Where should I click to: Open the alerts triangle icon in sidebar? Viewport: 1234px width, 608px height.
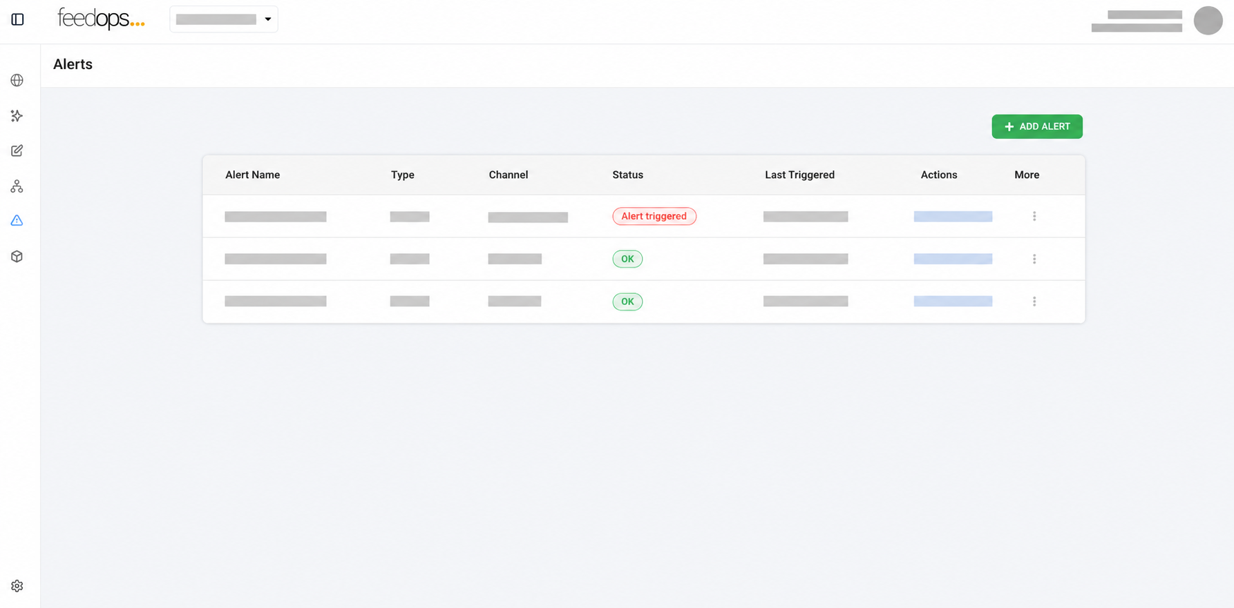(x=17, y=221)
